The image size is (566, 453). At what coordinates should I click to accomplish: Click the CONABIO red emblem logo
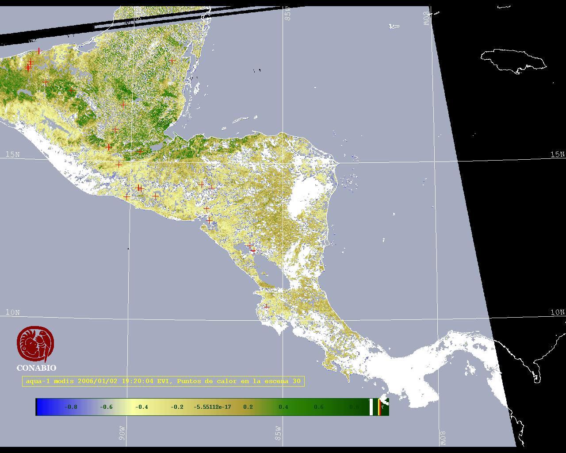(x=35, y=344)
